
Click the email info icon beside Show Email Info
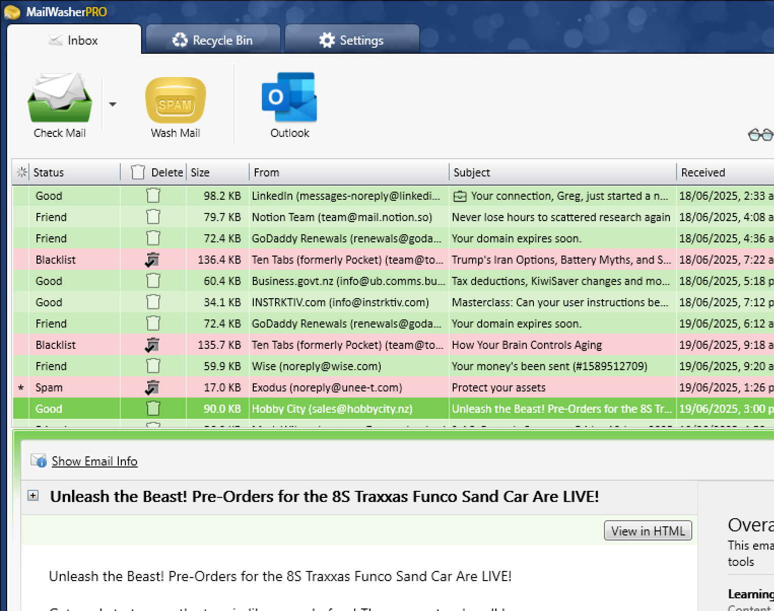point(38,460)
